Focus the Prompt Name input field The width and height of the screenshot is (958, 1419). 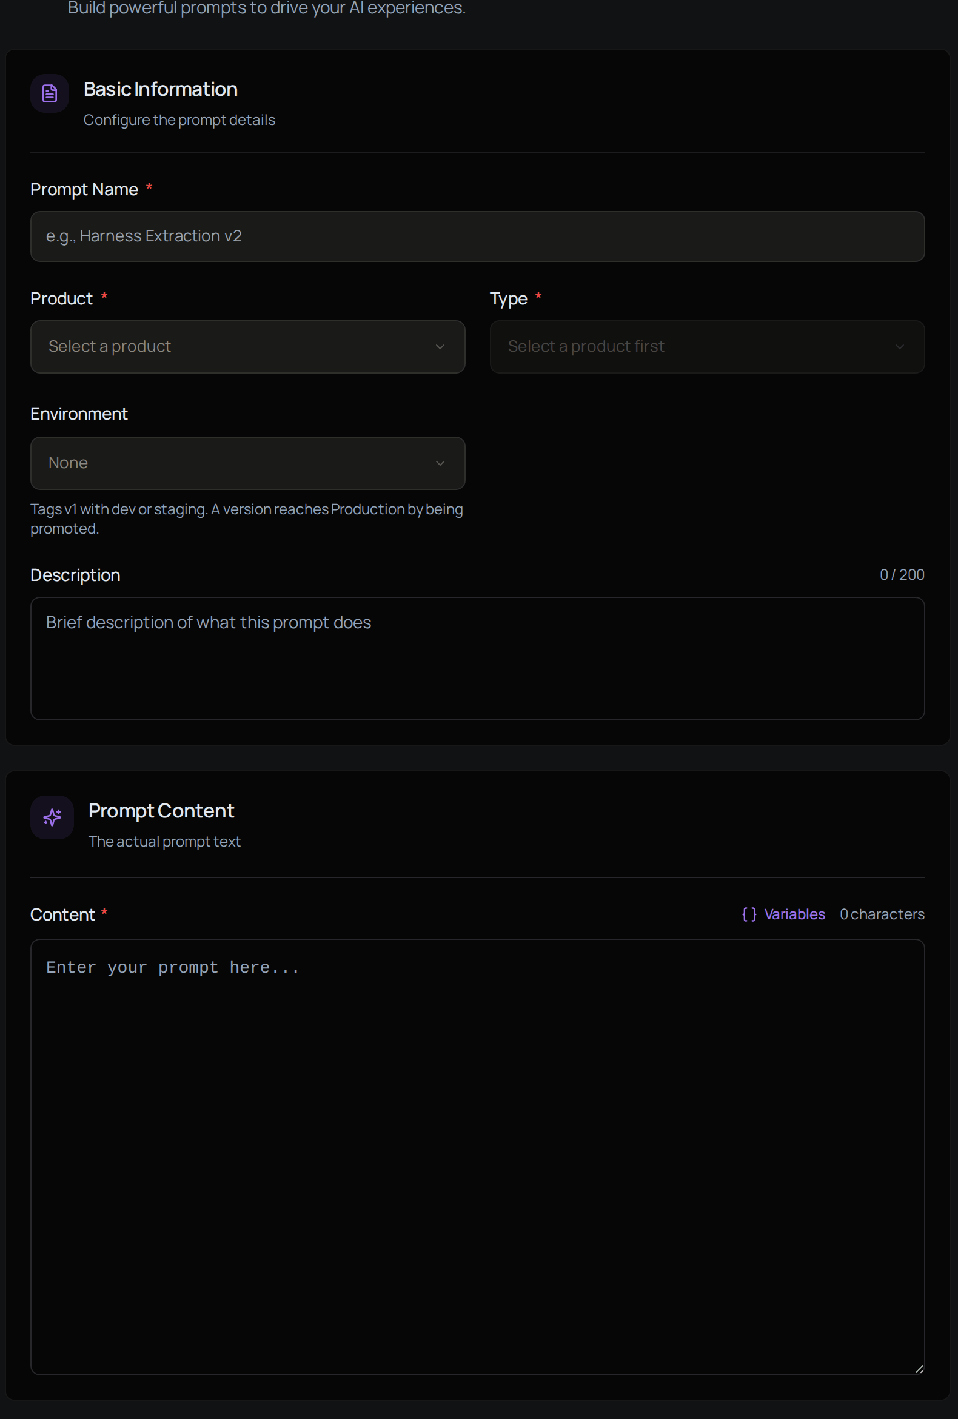477,236
